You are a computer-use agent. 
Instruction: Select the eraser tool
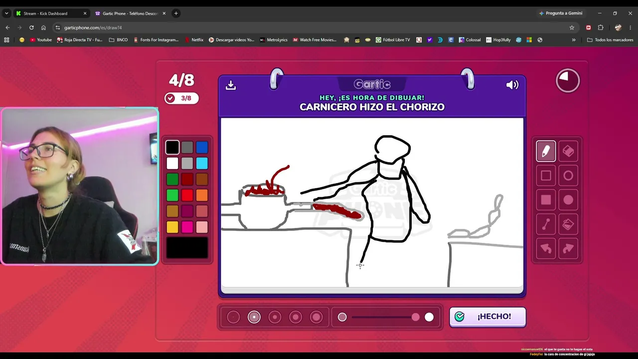568,151
